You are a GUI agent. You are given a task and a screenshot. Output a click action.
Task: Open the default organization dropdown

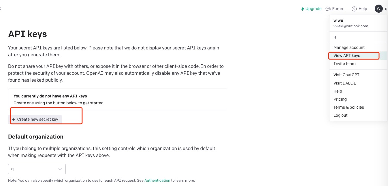[37, 169]
